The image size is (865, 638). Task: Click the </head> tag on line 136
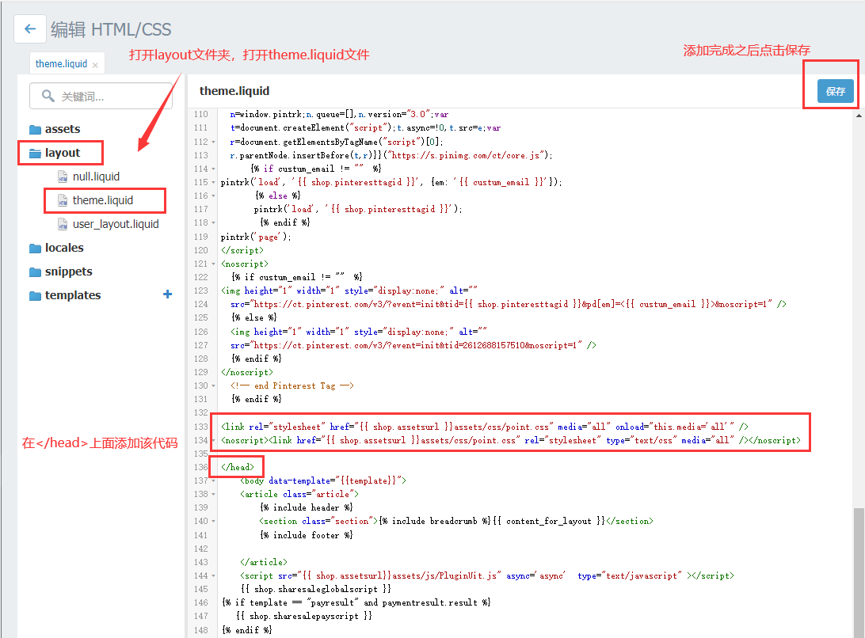coord(238,467)
